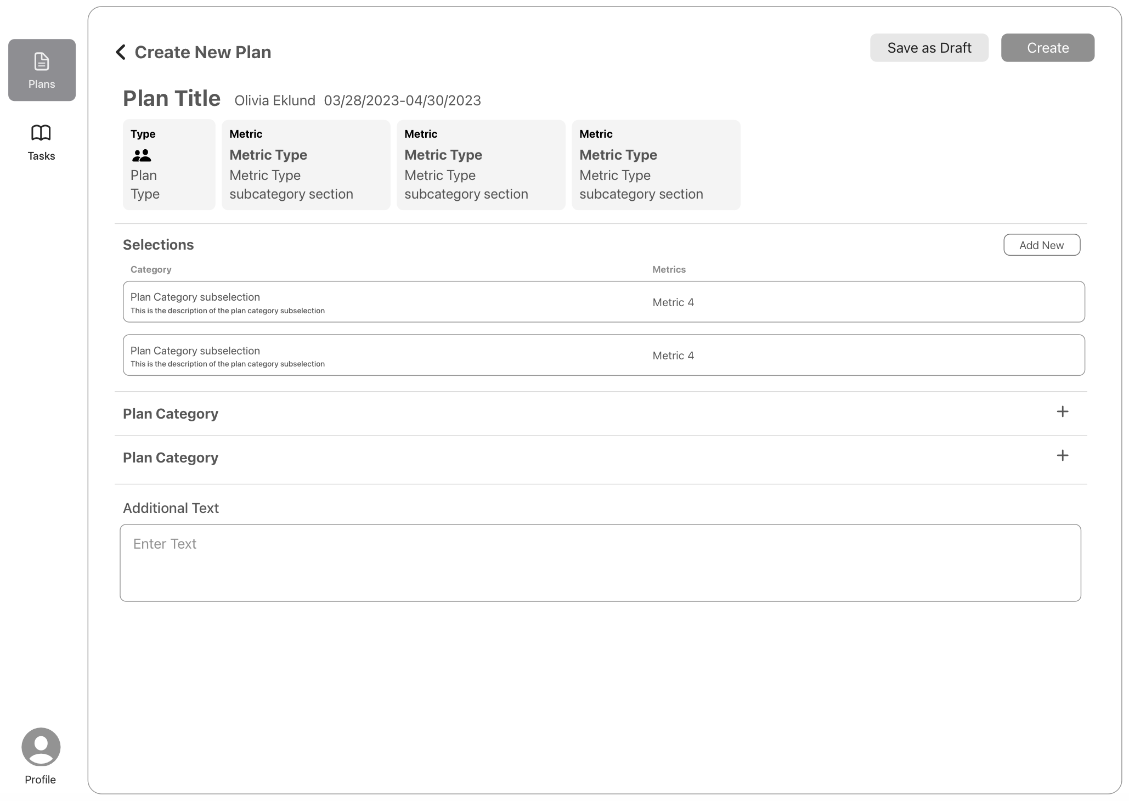The width and height of the screenshot is (1129, 801).
Task: Select the first Metric Type card
Action: click(306, 165)
